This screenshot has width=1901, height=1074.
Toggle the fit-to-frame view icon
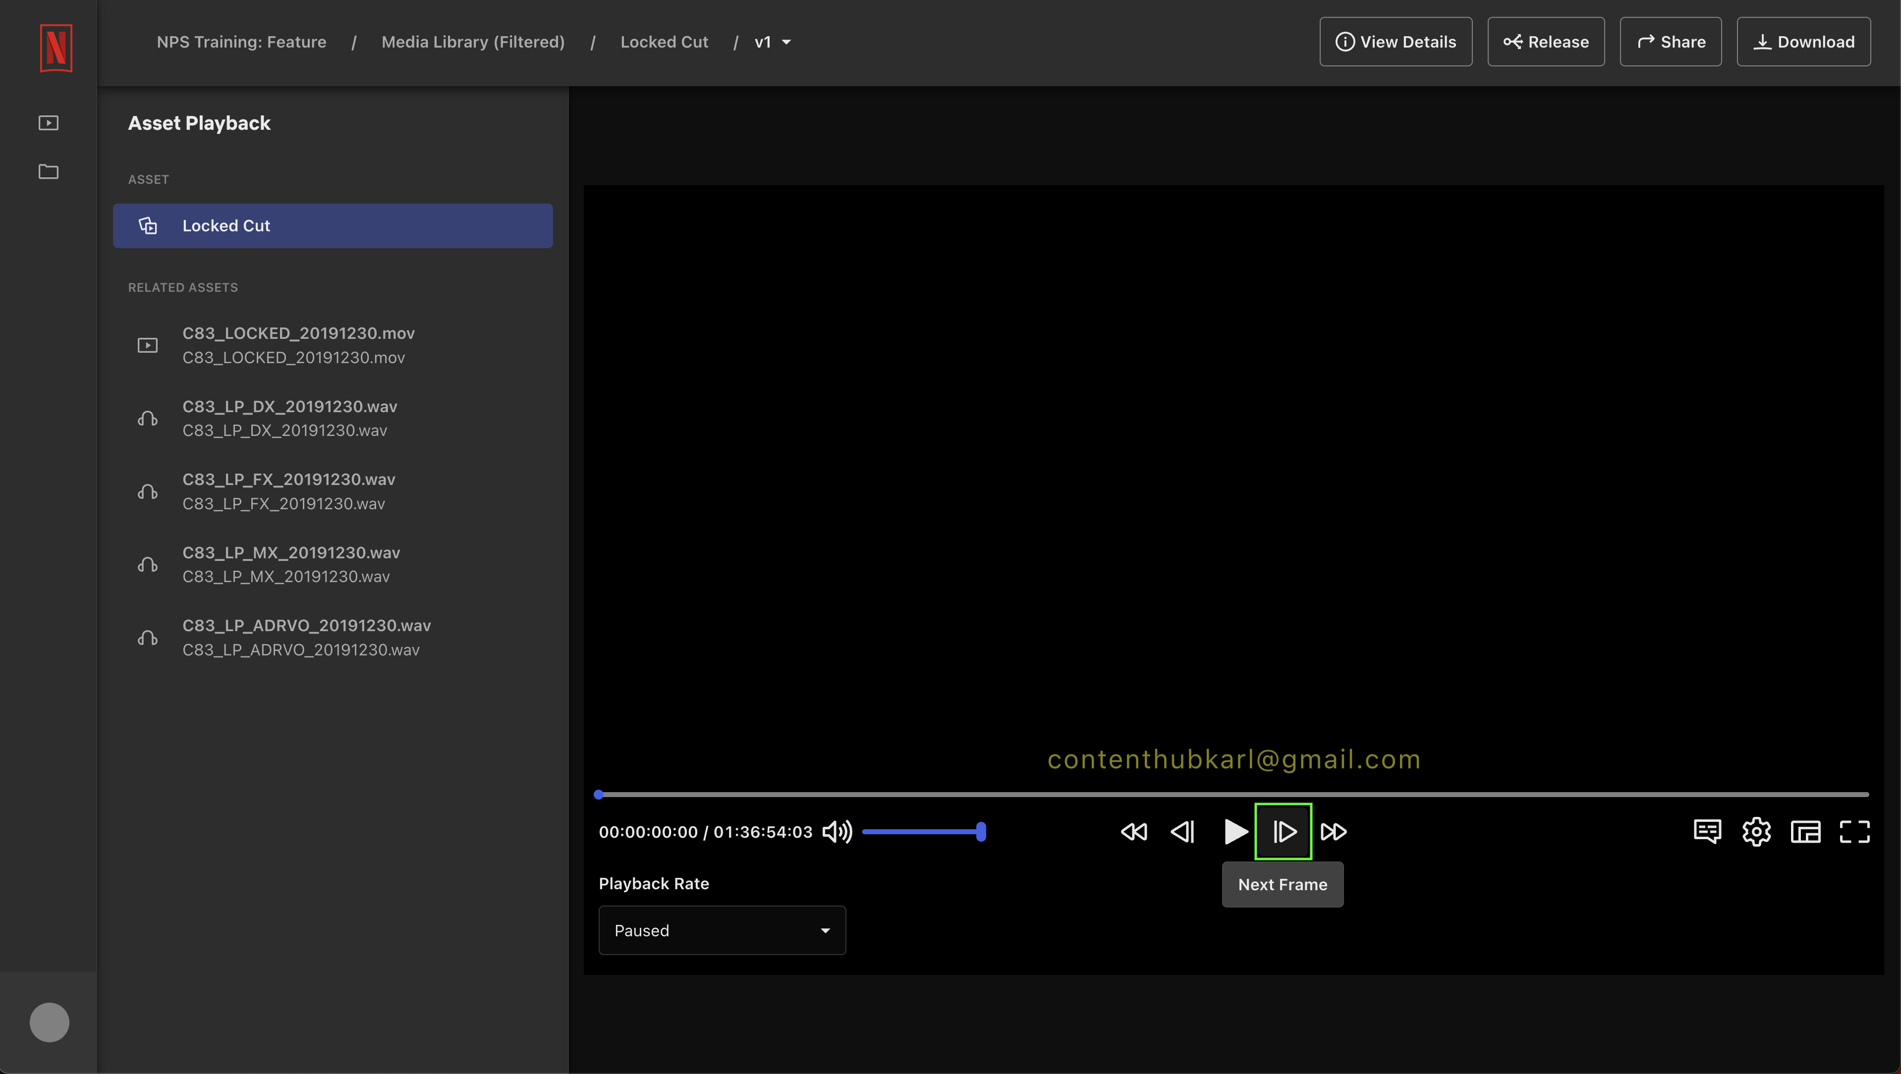[1806, 831]
